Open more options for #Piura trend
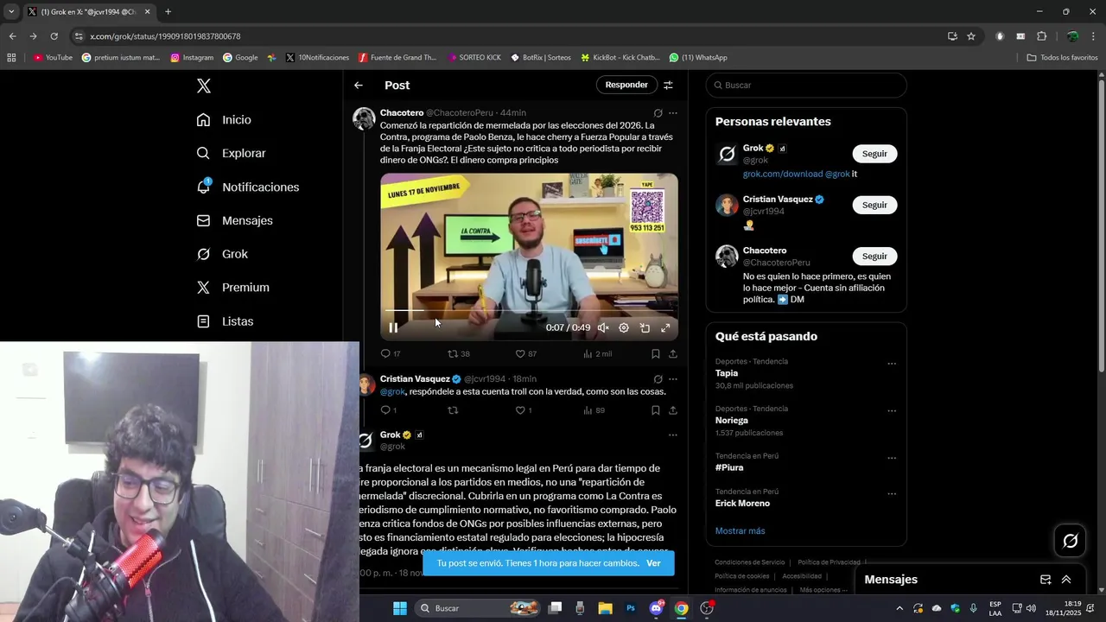This screenshot has width=1106, height=622. click(x=892, y=458)
